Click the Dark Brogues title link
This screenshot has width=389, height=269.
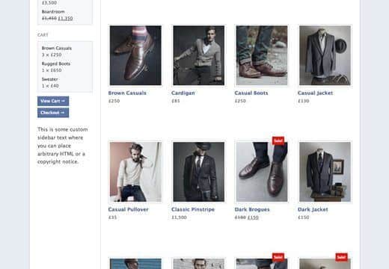(252, 209)
